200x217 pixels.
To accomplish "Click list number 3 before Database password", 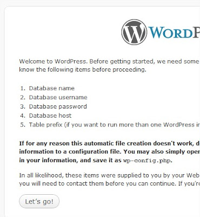I will click(x=23, y=106).
